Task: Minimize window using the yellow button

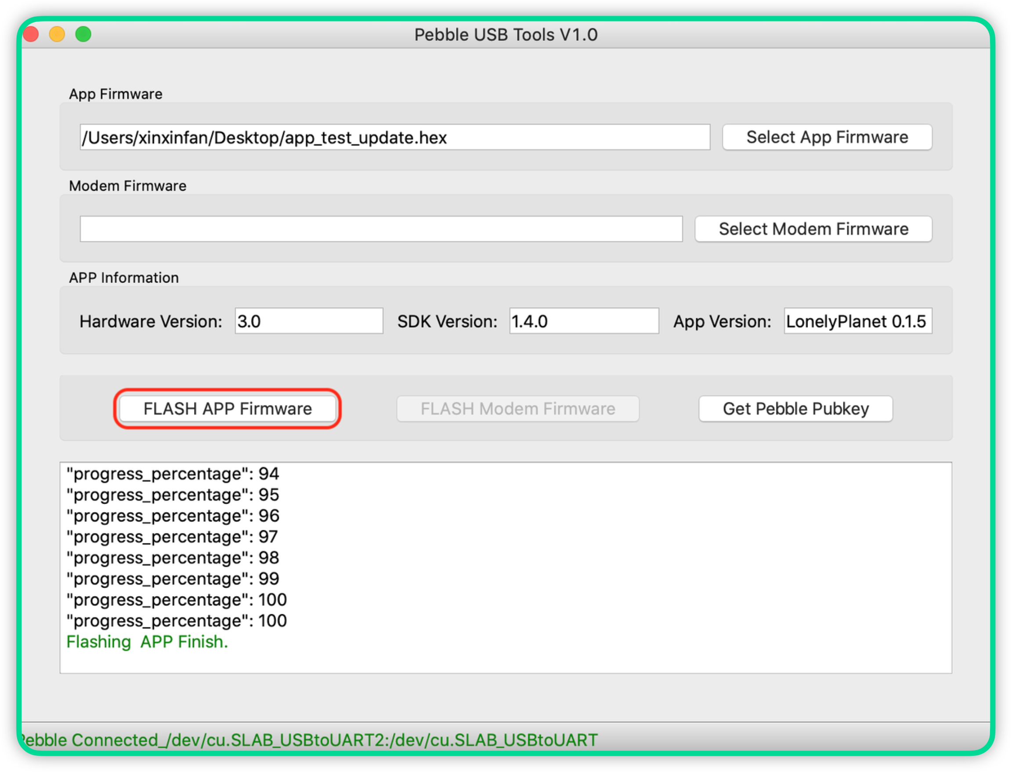Action: pyautogui.click(x=57, y=34)
